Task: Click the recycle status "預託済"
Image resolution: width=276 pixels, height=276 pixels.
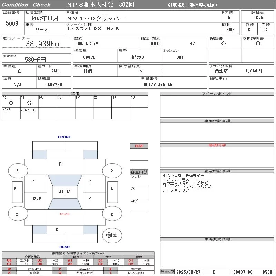Action: [x=221, y=71]
